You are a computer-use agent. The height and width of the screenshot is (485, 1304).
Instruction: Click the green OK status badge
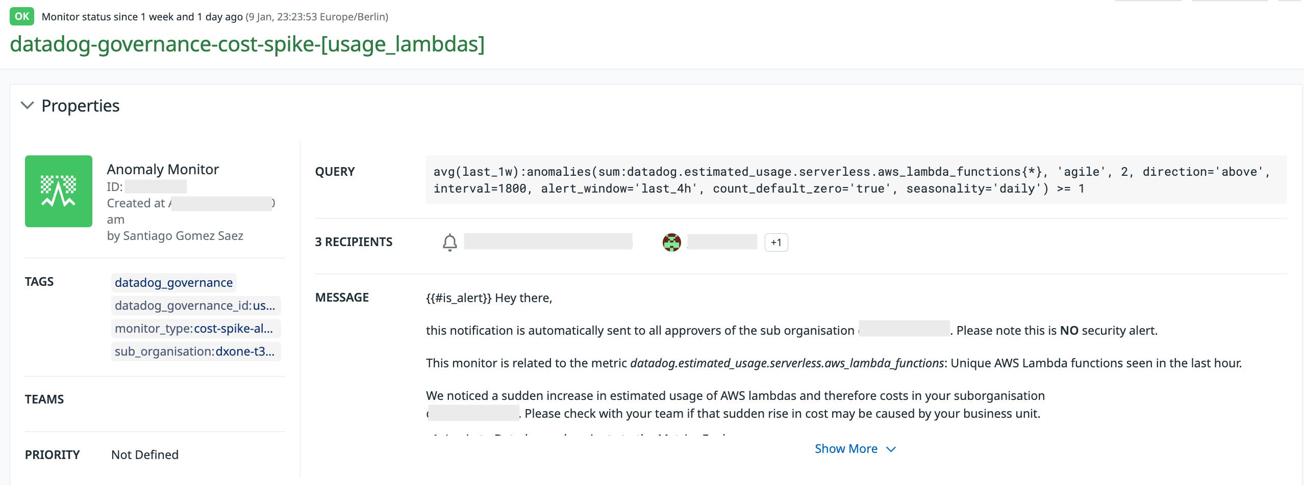tap(21, 16)
